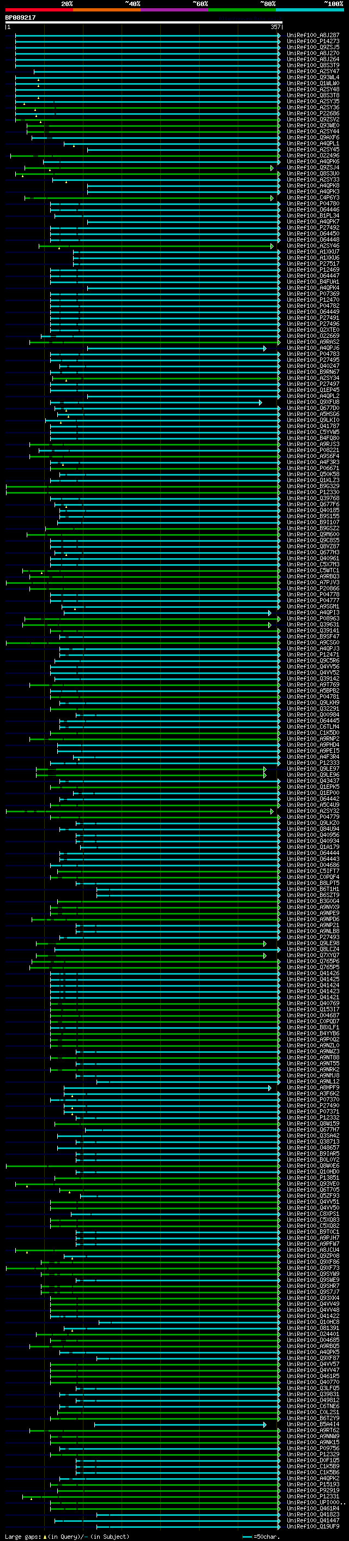
Task: Open hit UniRef100_A8J287
Action: (x=313, y=36)
